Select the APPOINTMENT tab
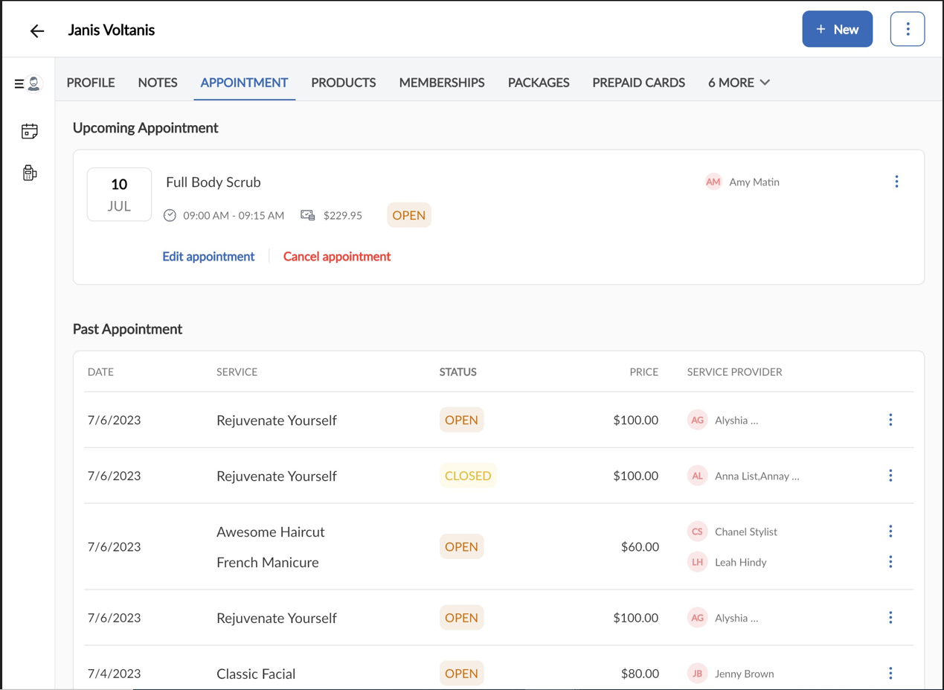The width and height of the screenshot is (944, 690). [244, 83]
